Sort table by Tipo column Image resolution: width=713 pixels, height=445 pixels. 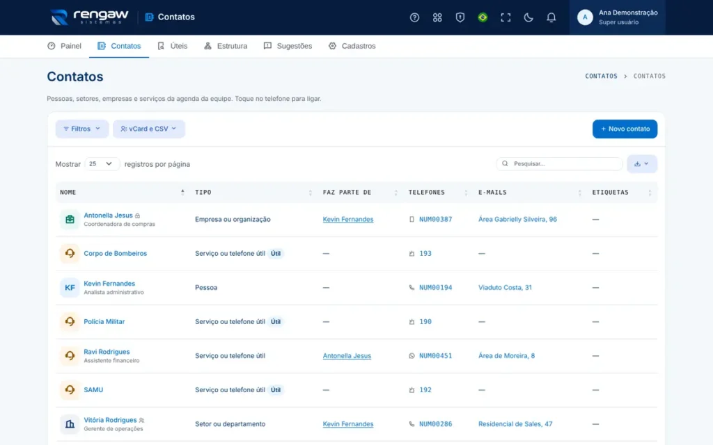pyautogui.click(x=253, y=193)
